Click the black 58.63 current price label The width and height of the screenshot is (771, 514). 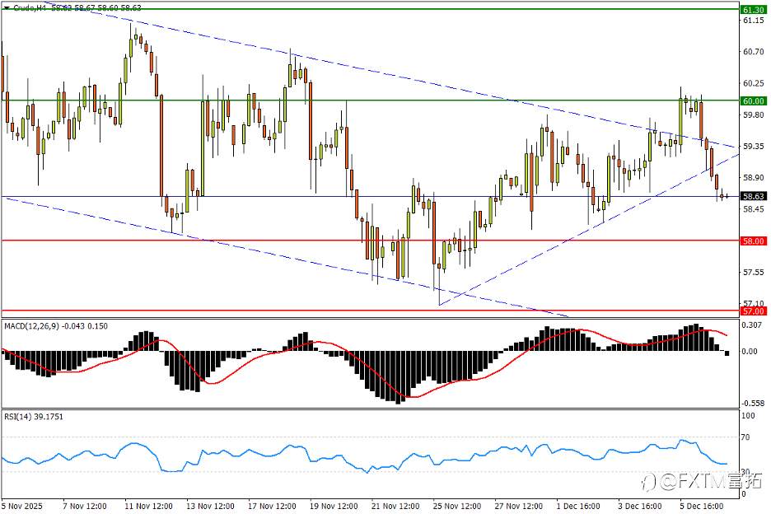coord(754,196)
